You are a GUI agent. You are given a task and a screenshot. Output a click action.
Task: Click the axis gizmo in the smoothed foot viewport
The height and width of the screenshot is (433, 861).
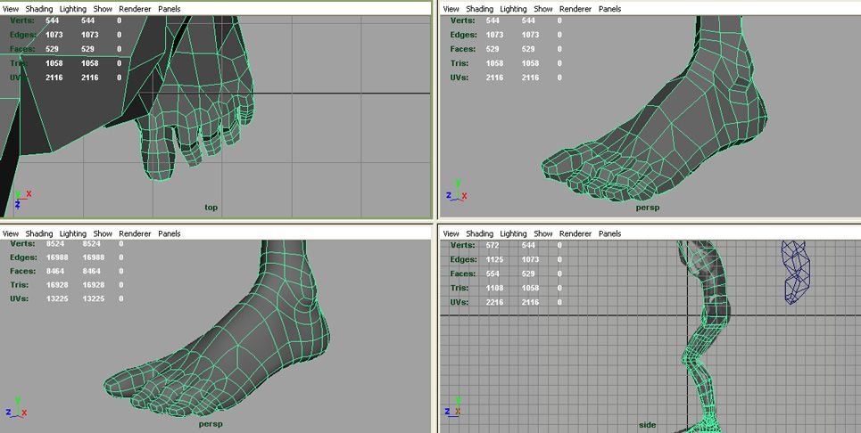tap(16, 408)
